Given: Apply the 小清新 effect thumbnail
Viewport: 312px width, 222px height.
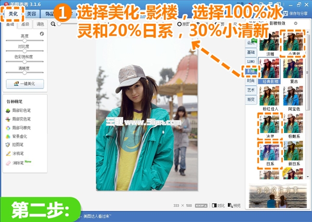Looking at the screenshot, I should click(x=293, y=42).
